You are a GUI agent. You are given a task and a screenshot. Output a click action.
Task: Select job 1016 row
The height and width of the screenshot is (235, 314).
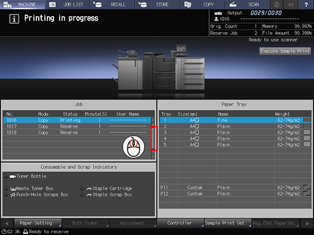pos(77,120)
